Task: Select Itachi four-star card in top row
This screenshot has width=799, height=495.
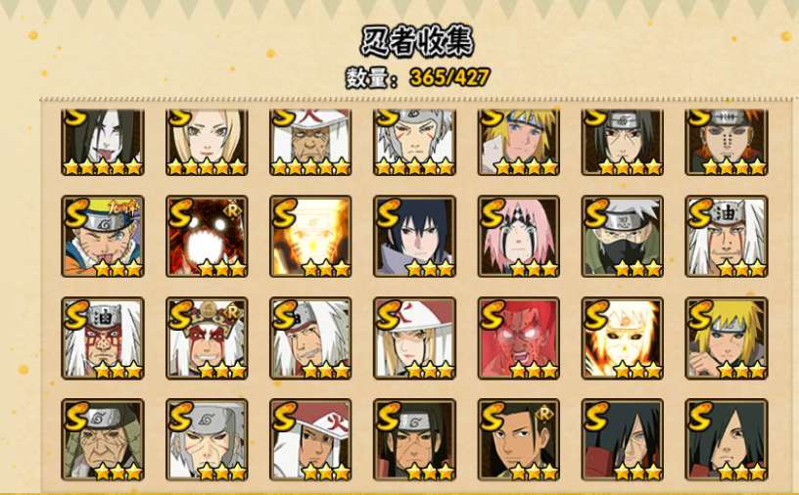Action: (623, 143)
